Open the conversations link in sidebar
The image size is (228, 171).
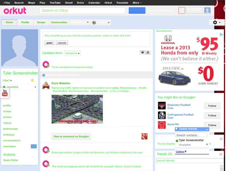coord(12,141)
